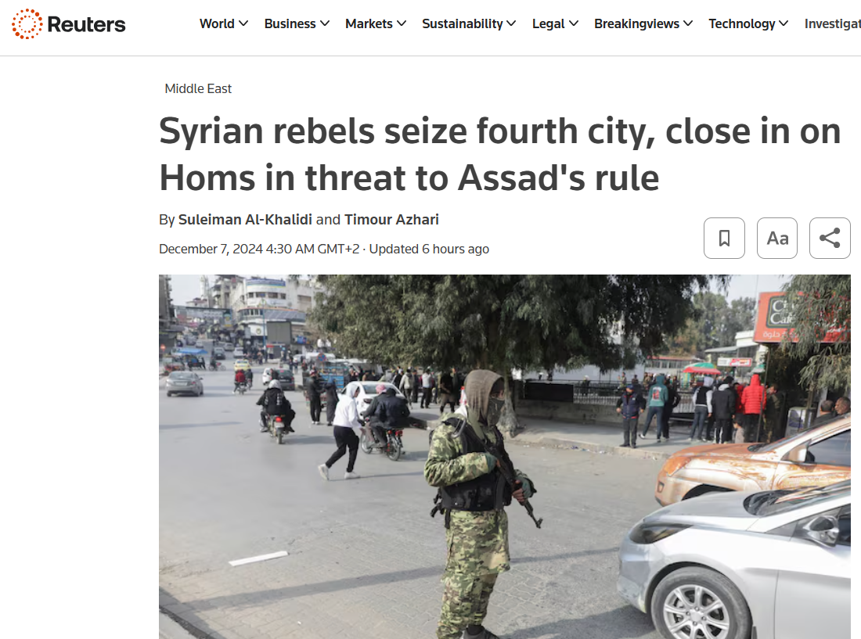Viewport: 861px width, 639px height.
Task: Click the Reuters logo icon
Action: [27, 24]
